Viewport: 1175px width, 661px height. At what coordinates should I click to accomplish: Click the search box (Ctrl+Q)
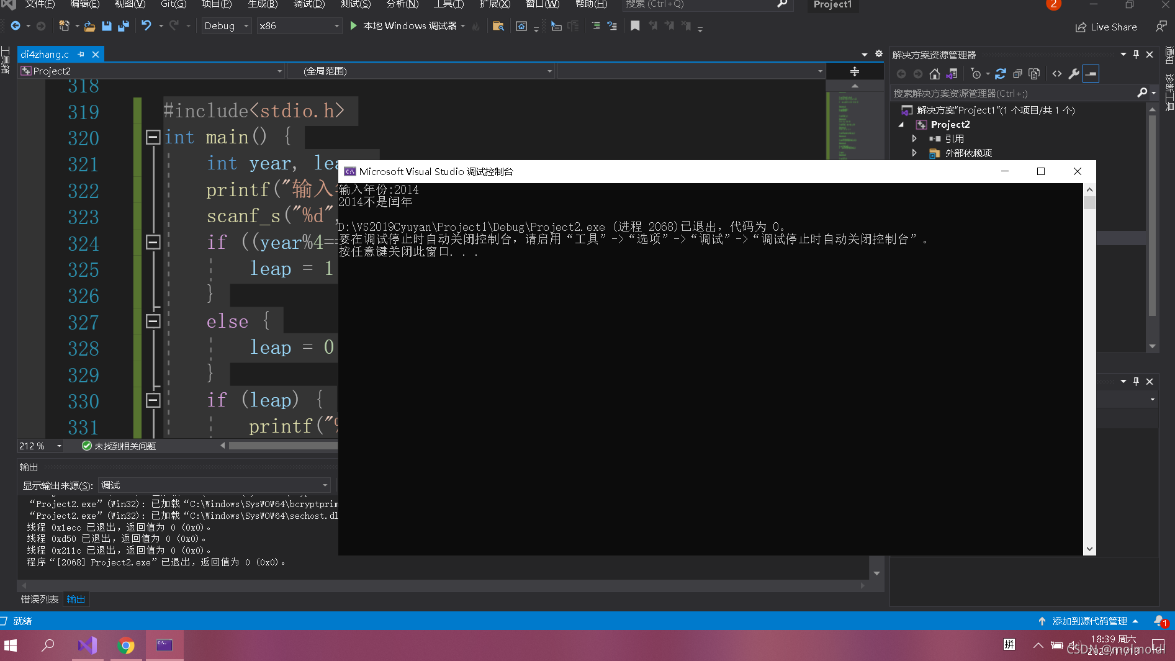click(707, 4)
